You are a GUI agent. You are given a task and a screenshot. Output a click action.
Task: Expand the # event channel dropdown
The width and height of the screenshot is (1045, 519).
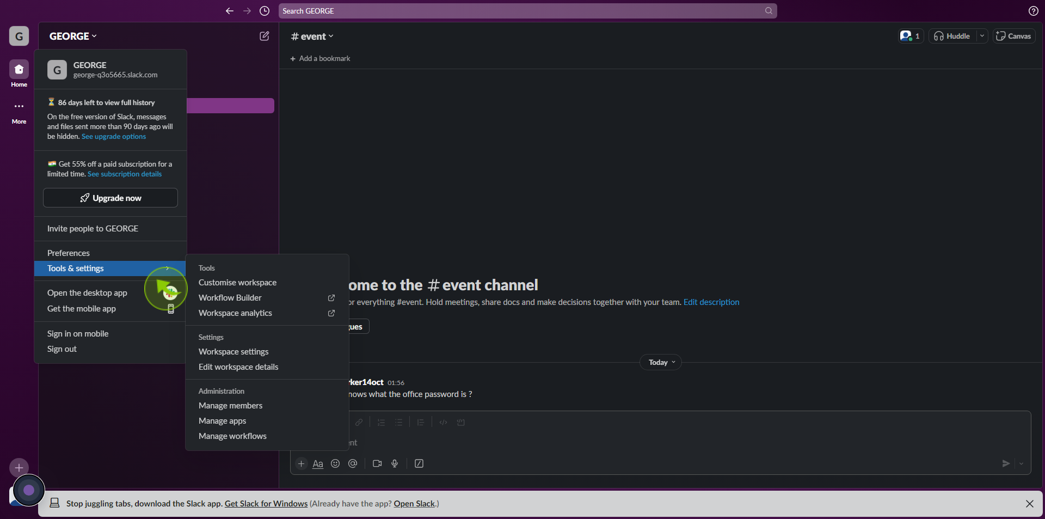point(312,36)
